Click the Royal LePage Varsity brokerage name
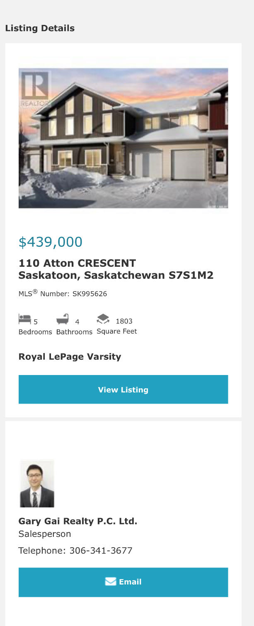 coord(70,357)
